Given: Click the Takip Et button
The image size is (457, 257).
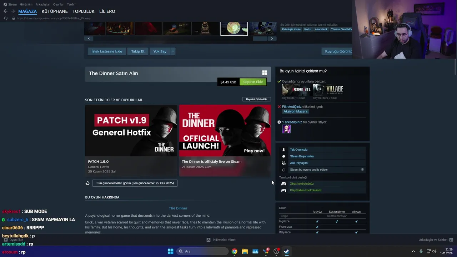Looking at the screenshot, I should [x=138, y=51].
